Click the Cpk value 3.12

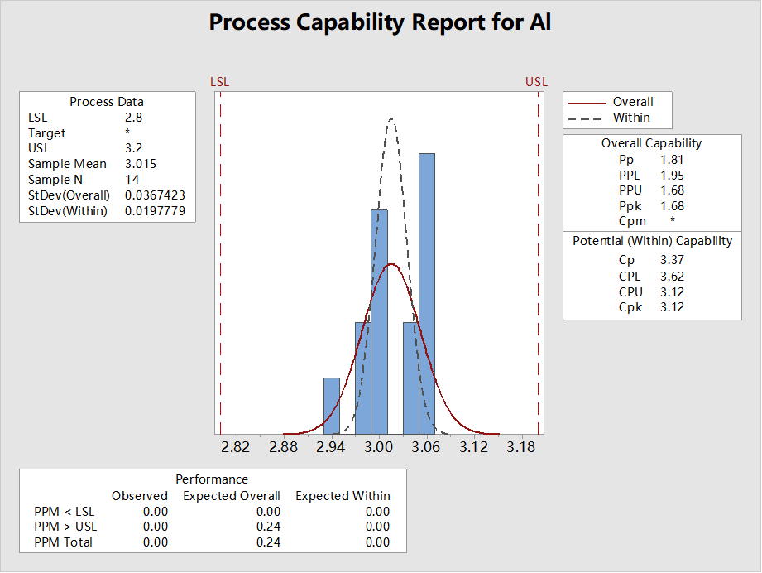pyautogui.click(x=672, y=307)
